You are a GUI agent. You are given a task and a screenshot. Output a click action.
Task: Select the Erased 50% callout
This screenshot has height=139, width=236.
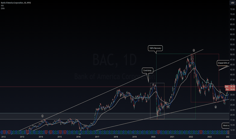coord(223,63)
